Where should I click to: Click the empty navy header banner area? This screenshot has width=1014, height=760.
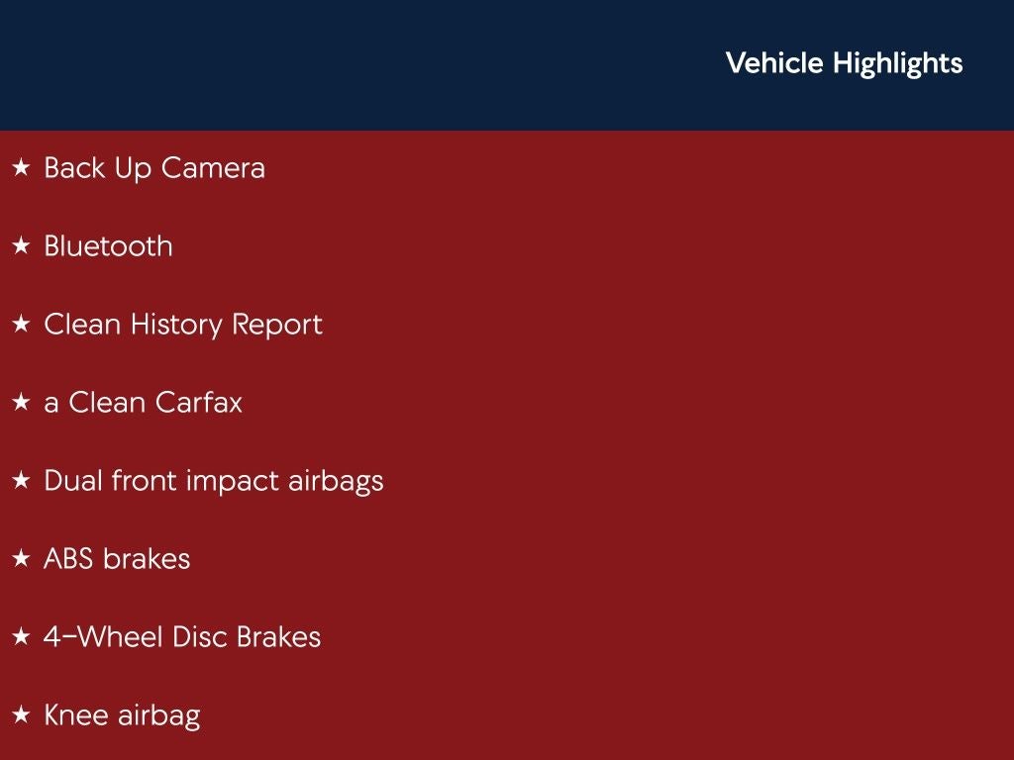pyautogui.click(x=347, y=64)
